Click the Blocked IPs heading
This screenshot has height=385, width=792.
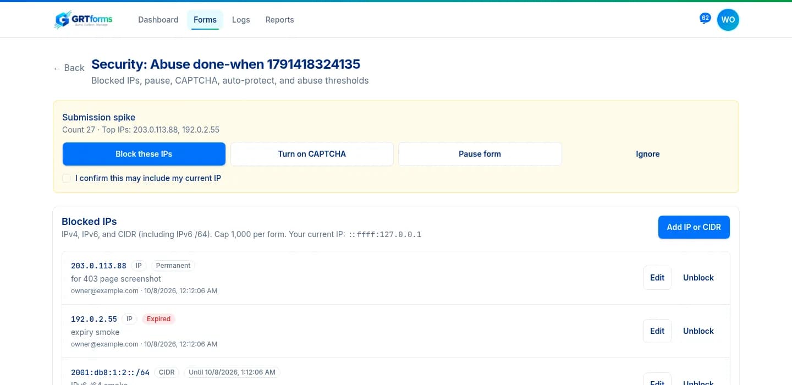pyautogui.click(x=89, y=222)
